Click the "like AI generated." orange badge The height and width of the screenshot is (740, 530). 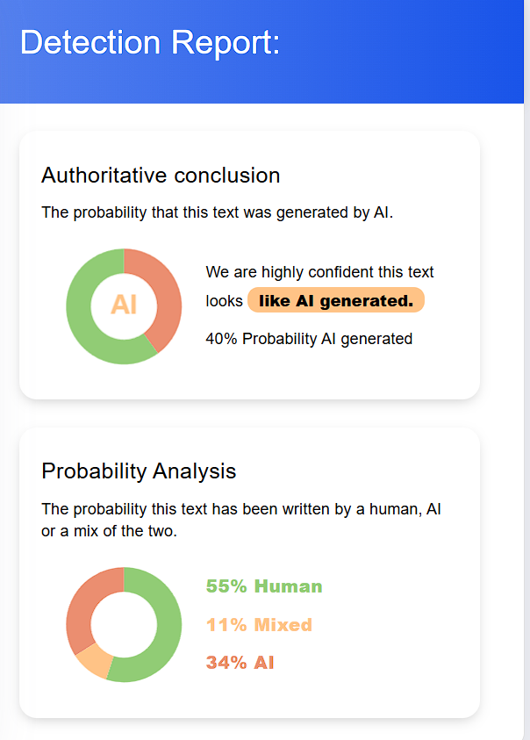tap(335, 300)
